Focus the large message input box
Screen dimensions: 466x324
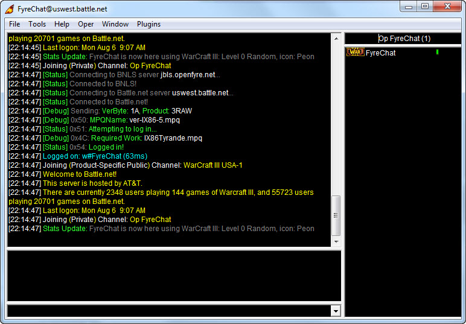click(174, 275)
